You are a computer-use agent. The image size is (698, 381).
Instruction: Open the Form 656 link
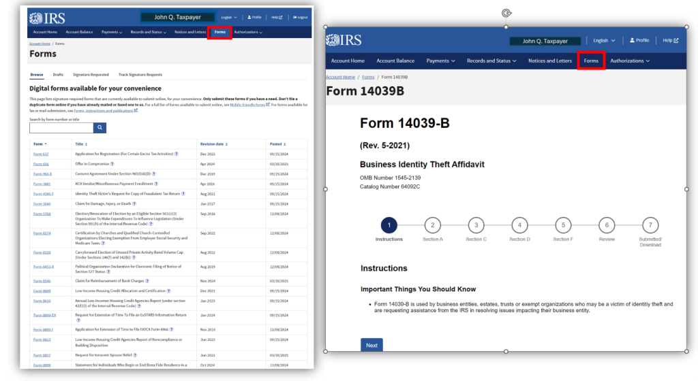[x=41, y=164]
